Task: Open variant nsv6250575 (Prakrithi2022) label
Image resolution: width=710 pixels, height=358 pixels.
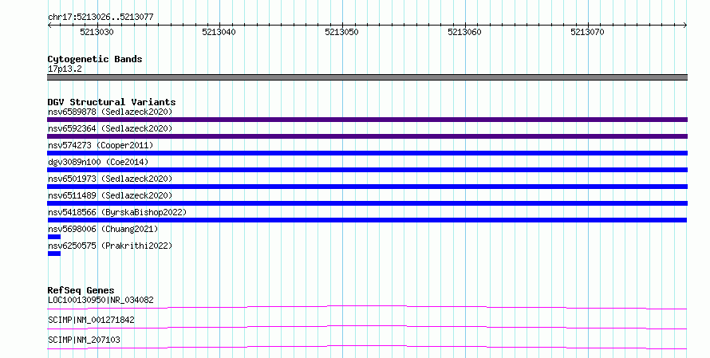Action: (x=110, y=246)
